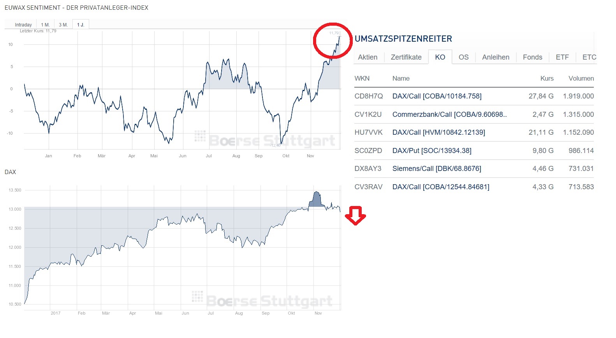
Task: Switch to the Zertifikate tab
Action: [x=406, y=57]
